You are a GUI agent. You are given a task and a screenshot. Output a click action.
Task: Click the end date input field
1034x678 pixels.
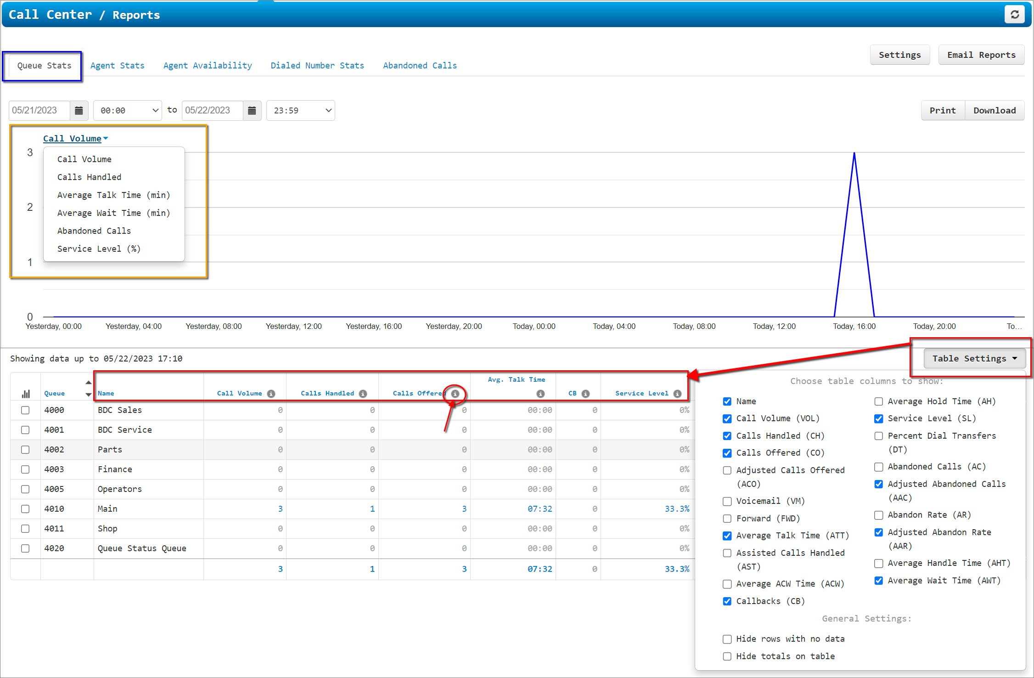click(x=213, y=111)
